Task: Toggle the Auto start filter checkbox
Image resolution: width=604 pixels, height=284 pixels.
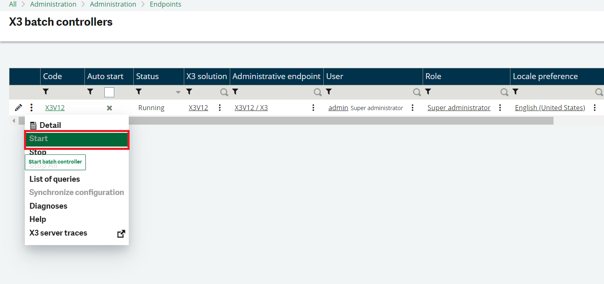Action: pos(109,91)
